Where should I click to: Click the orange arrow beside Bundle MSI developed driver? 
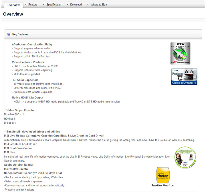tap(5, 132)
